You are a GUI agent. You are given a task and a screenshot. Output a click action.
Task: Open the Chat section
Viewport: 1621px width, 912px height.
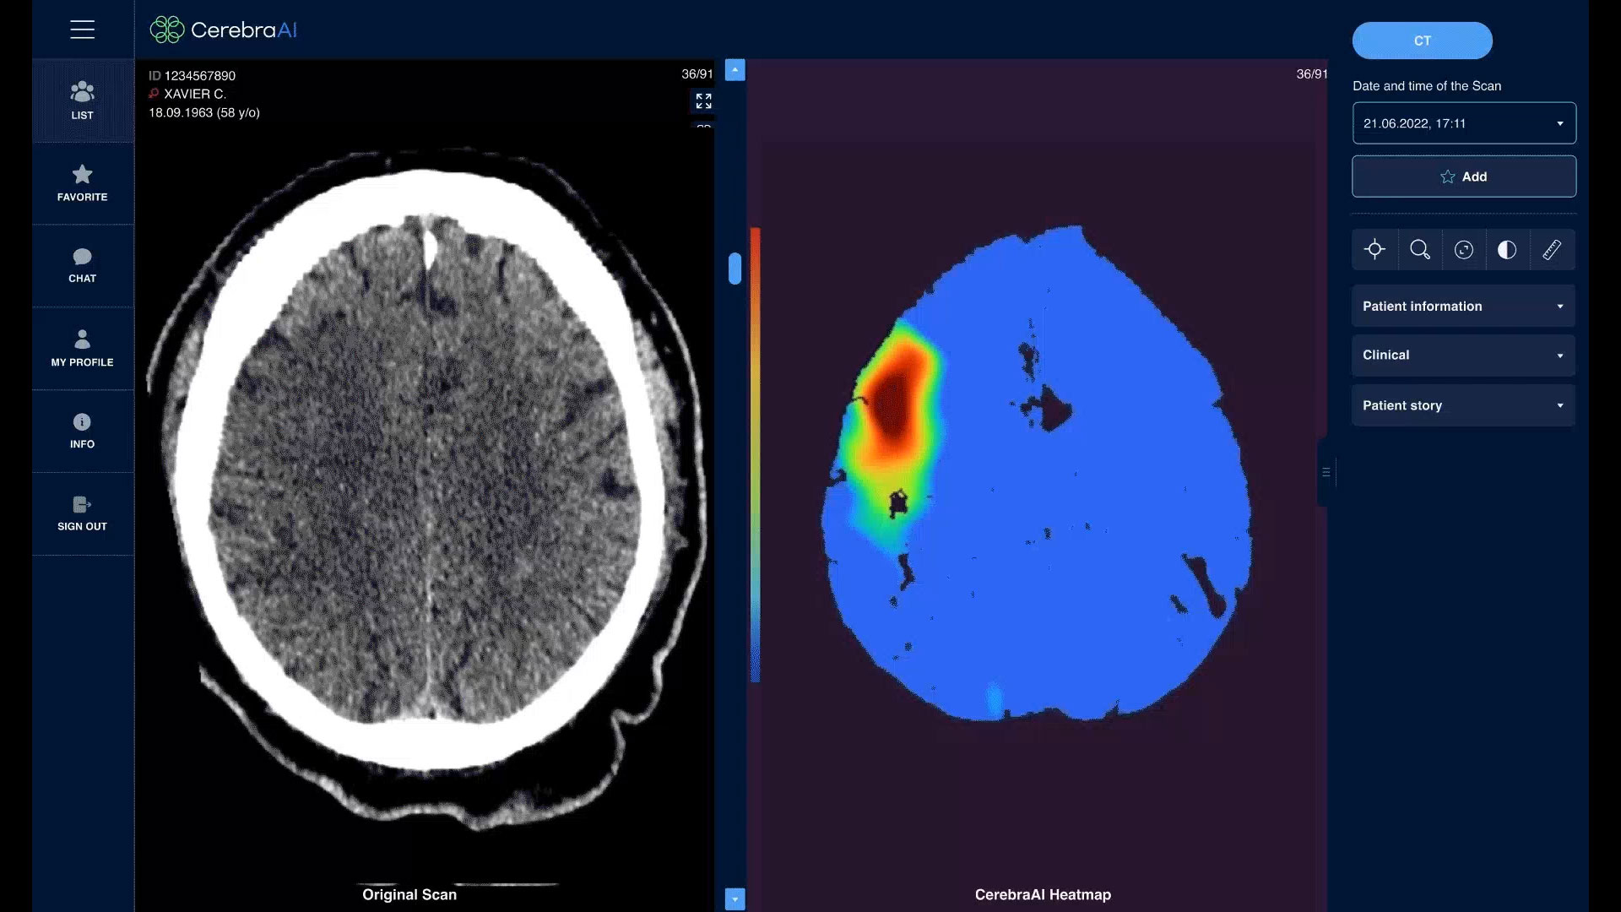tap(82, 265)
